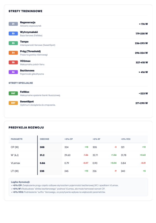The image size is (156, 223).
Task: Click the orange Z4 threshold badge
Action: (x=13, y=53)
